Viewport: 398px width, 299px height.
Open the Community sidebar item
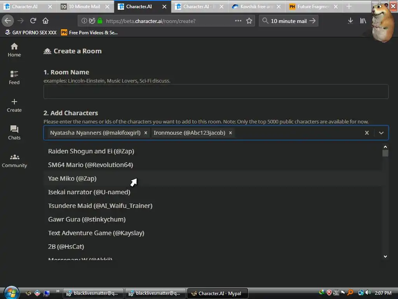pos(14,161)
